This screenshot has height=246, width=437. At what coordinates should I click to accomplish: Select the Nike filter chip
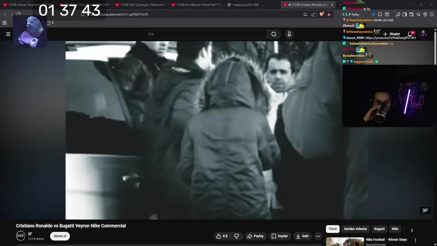point(395,229)
